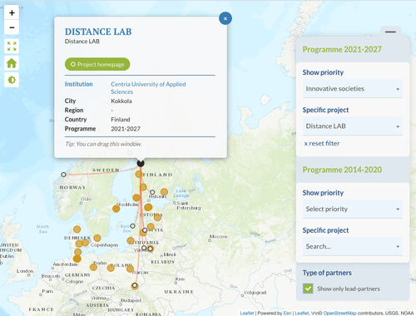The width and height of the screenshot is (416, 316).
Task: Select the Programme 2021-2027 heading
Action: click(342, 49)
